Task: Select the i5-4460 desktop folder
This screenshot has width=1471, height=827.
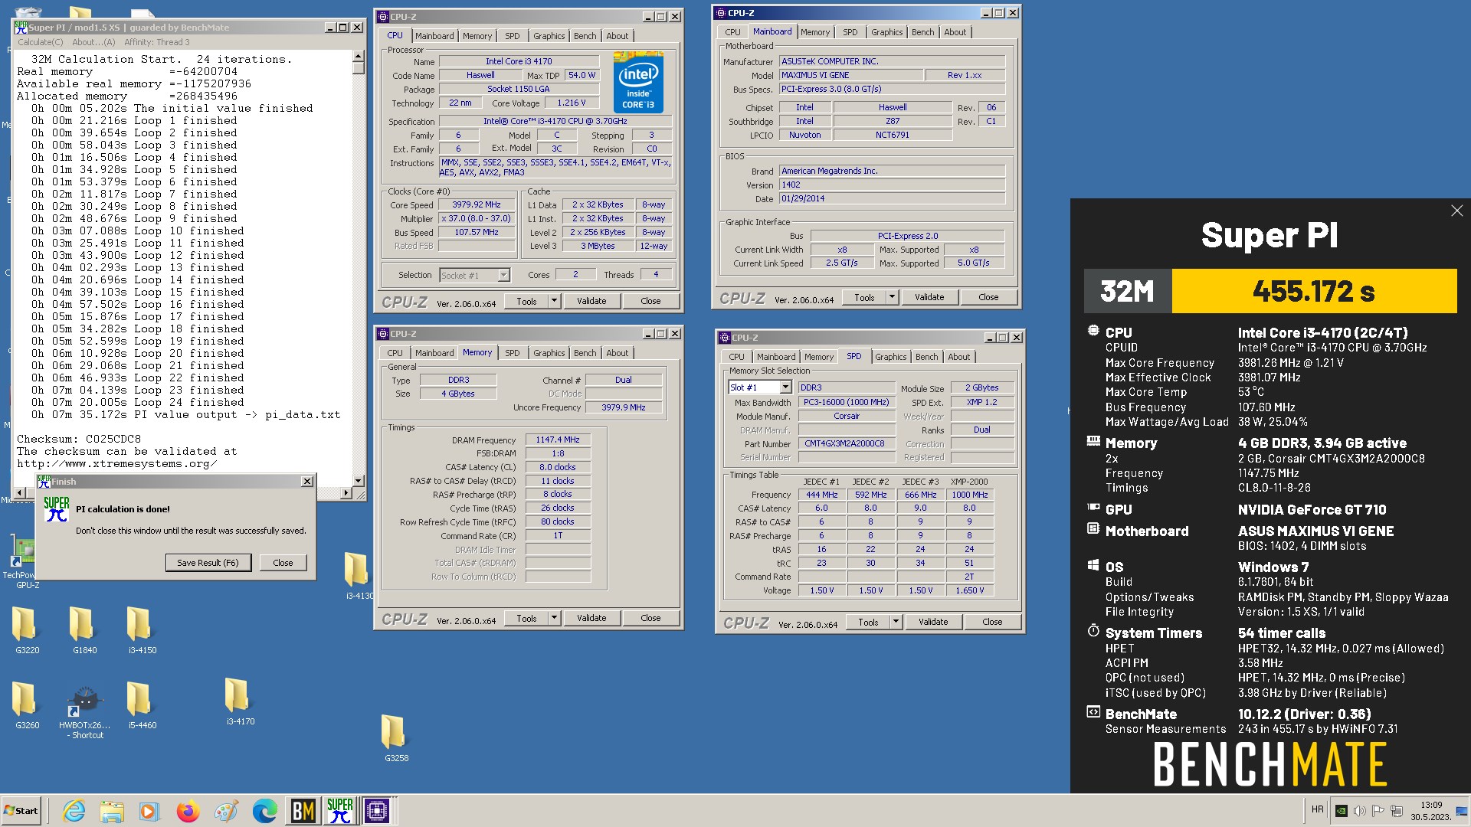Action: [x=142, y=704]
